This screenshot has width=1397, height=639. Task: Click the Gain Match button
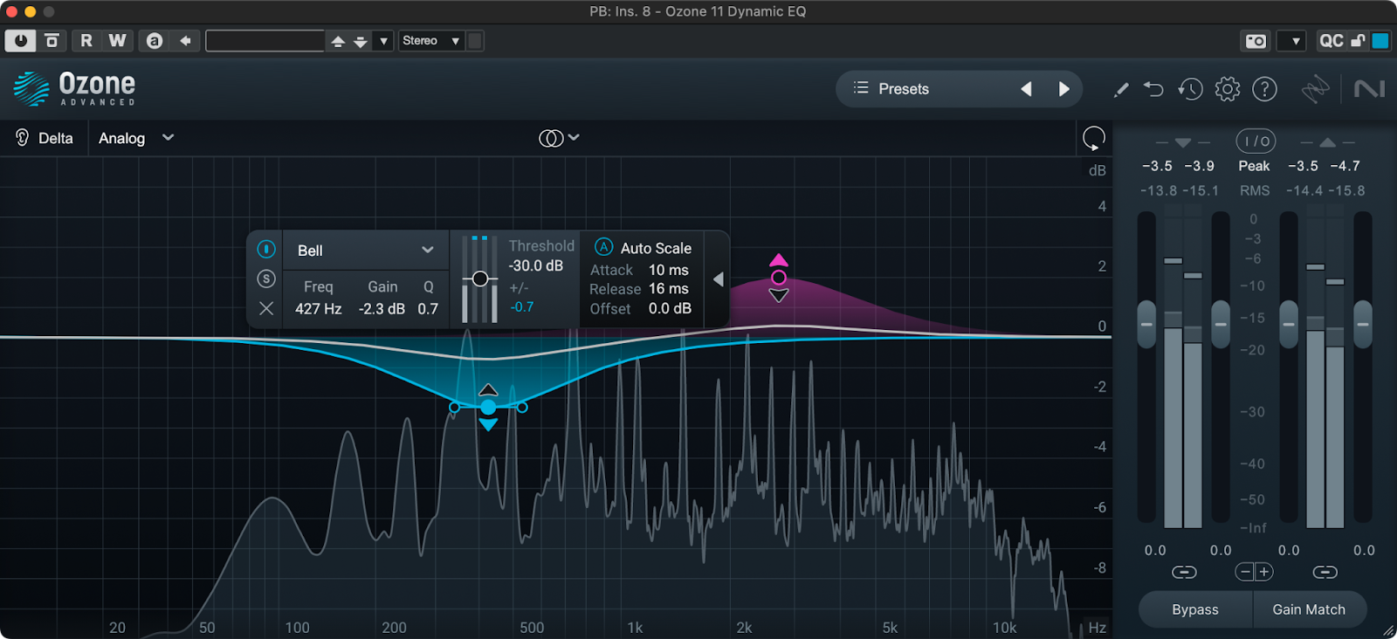pyautogui.click(x=1309, y=609)
